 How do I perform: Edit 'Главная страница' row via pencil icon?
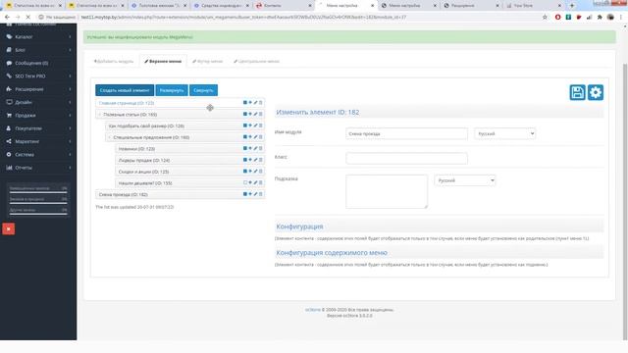pyautogui.click(x=255, y=103)
